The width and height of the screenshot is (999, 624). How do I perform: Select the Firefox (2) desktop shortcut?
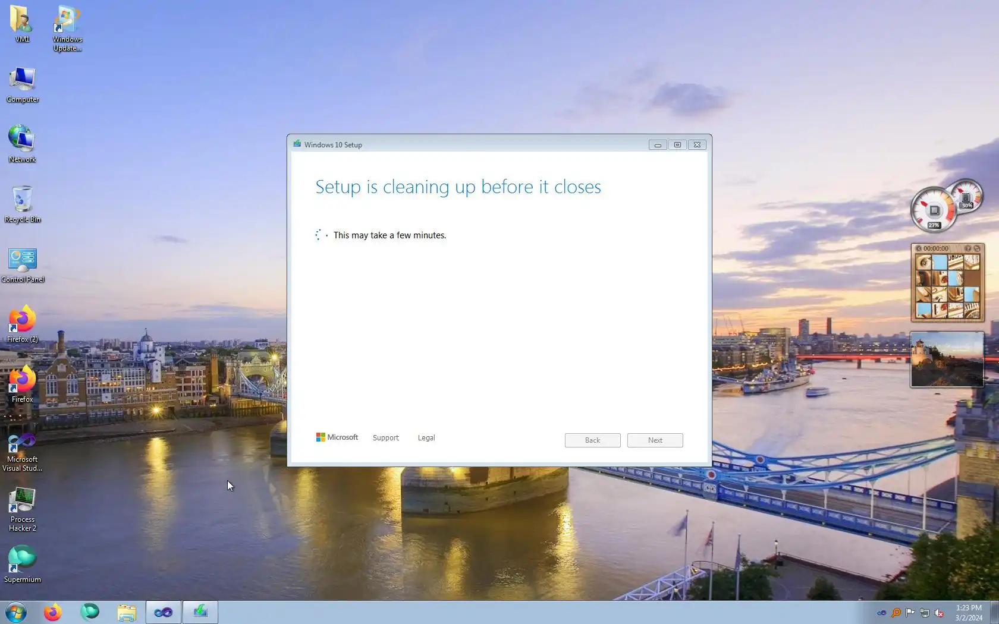pyautogui.click(x=23, y=324)
